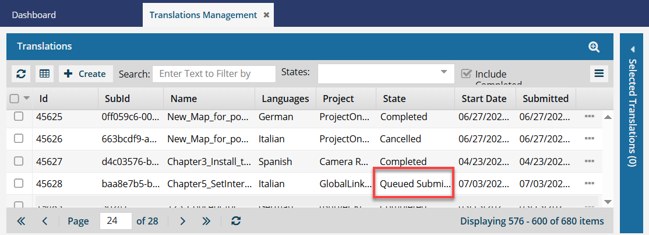649x235 pixels.
Task: Click the Create button
Action: click(86, 74)
